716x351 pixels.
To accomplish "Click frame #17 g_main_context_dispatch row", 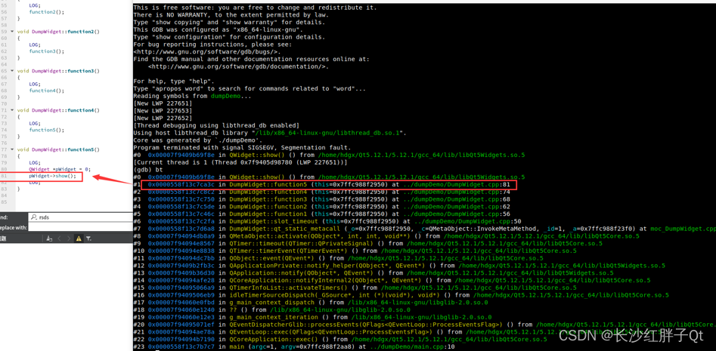I will point(311,302).
